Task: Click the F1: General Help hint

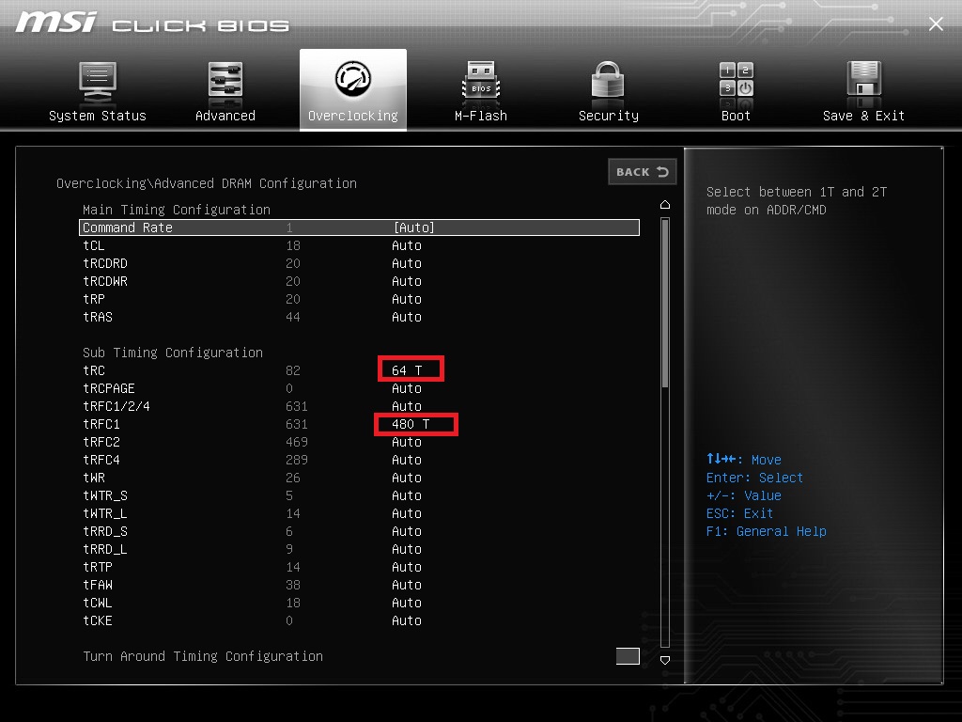Action: click(767, 531)
